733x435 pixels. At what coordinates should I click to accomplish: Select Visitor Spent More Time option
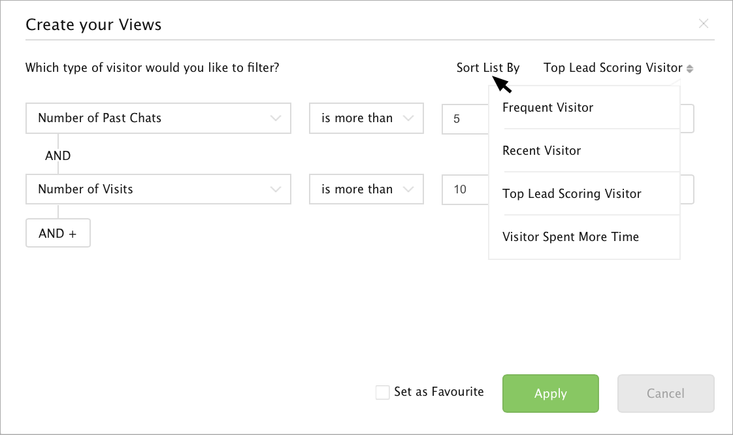pyautogui.click(x=570, y=237)
